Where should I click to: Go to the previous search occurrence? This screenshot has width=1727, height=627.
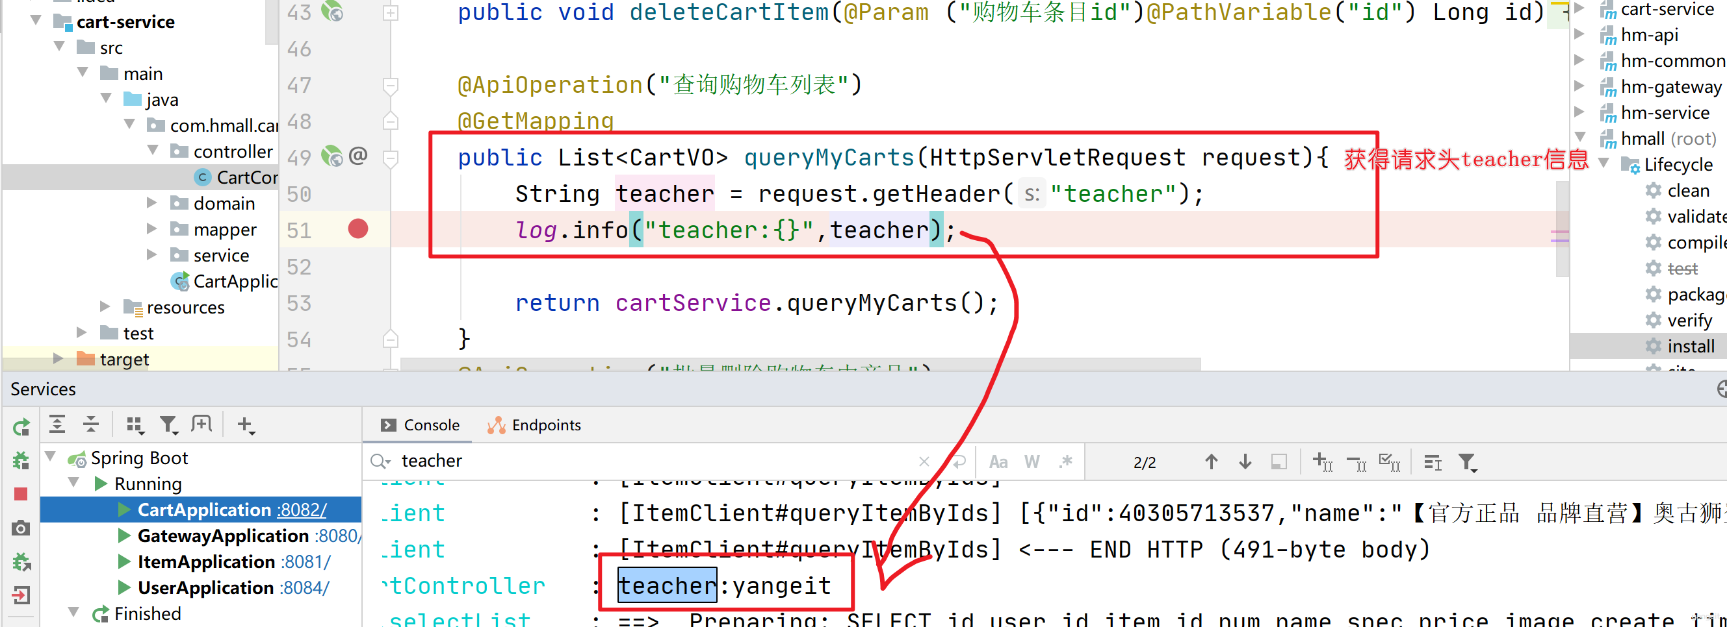click(x=1211, y=461)
